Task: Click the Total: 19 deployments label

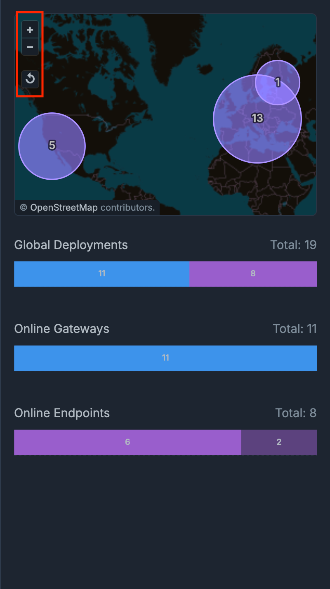Action: click(x=293, y=245)
